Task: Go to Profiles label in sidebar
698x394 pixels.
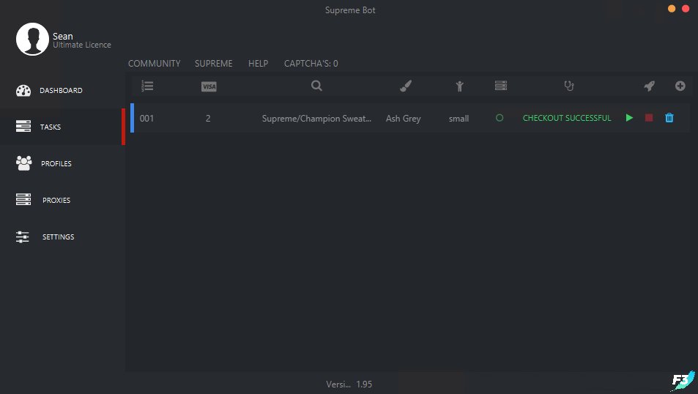Action: tap(56, 163)
